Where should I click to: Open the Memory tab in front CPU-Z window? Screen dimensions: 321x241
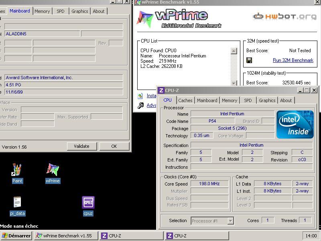click(x=230, y=100)
